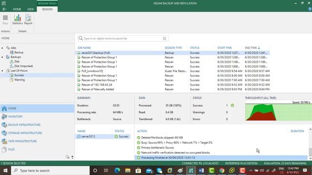The width and height of the screenshot is (312, 175).
Task: Click the action log scrollbar thumb
Action: 310,152
